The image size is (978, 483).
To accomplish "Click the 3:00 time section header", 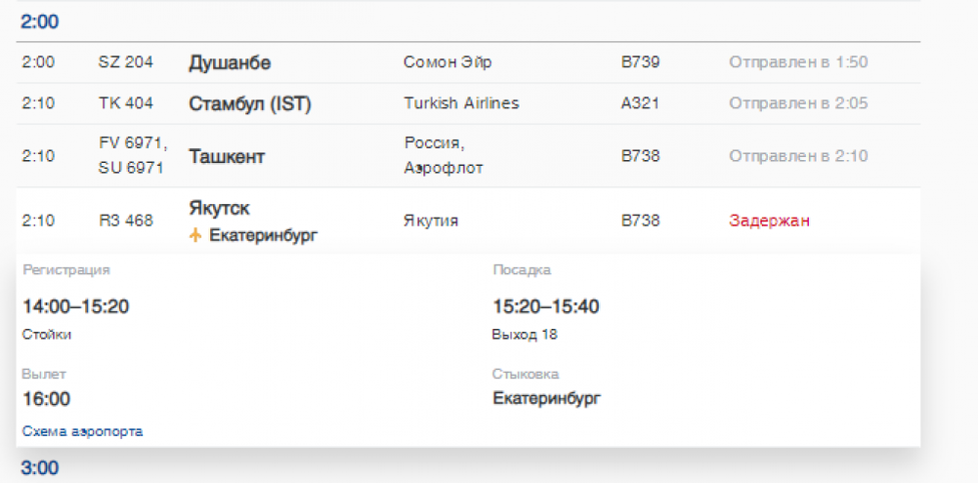I will (40, 468).
